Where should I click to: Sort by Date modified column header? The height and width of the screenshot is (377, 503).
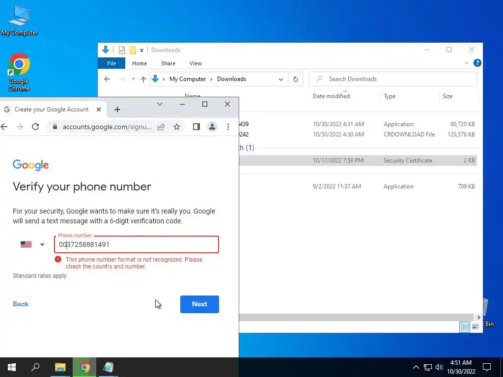pyautogui.click(x=331, y=96)
